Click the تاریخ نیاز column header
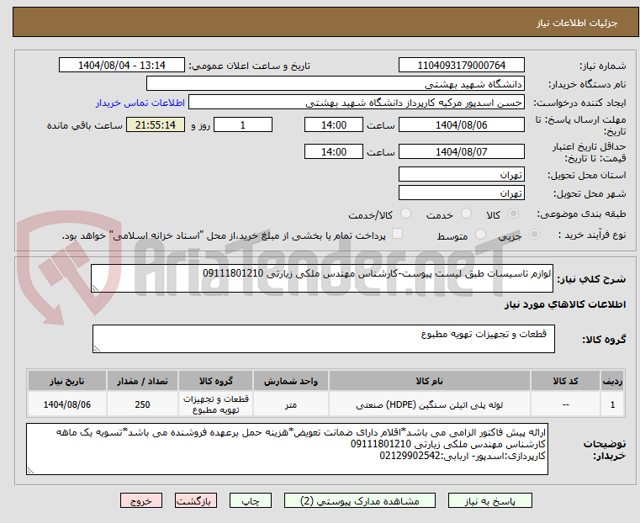Image resolution: width=640 pixels, height=523 pixels. tap(67, 381)
